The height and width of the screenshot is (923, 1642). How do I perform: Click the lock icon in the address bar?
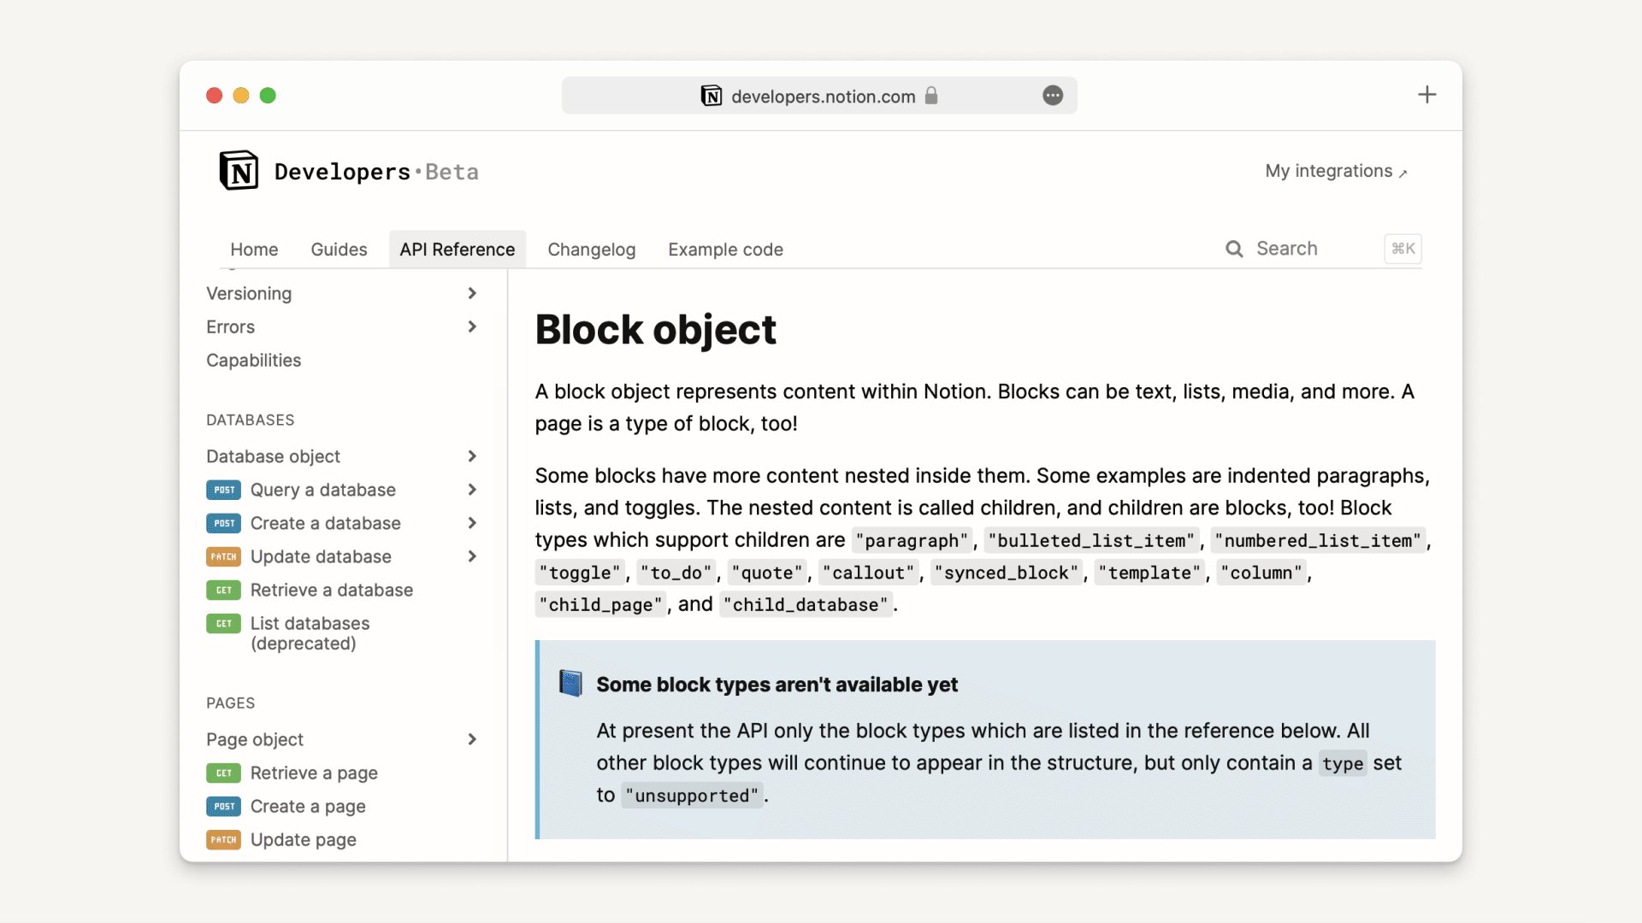[931, 96]
